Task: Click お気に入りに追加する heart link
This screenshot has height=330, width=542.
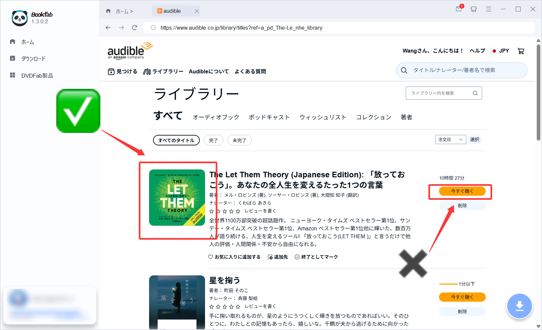Action: [x=234, y=257]
